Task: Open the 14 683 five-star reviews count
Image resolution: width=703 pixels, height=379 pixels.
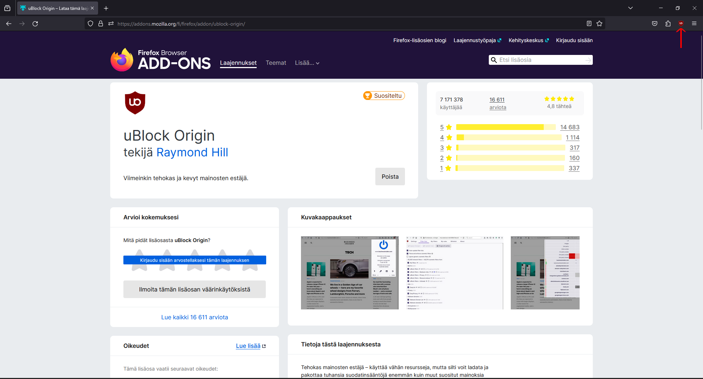Action: tap(570, 127)
